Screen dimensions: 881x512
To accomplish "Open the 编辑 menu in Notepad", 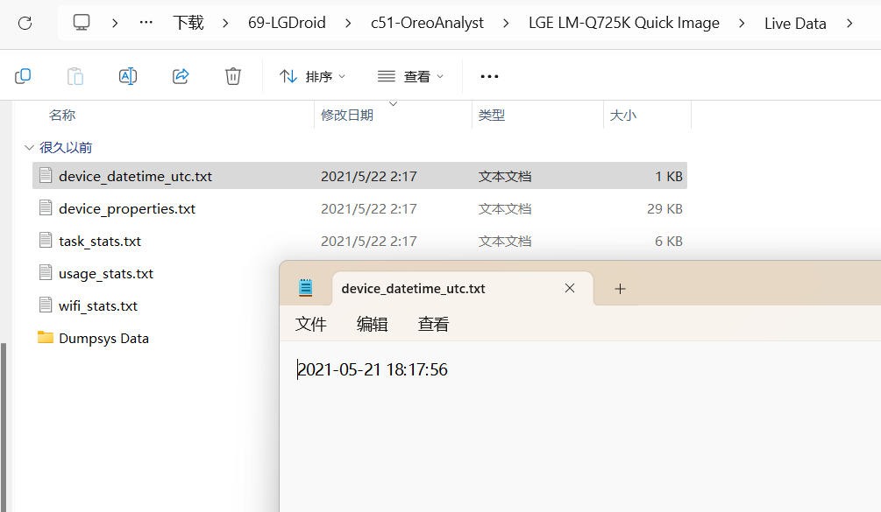I will [372, 324].
